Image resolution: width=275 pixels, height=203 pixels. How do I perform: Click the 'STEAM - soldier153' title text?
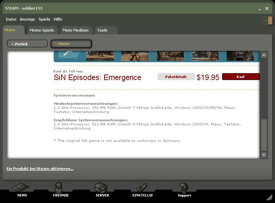(24, 8)
